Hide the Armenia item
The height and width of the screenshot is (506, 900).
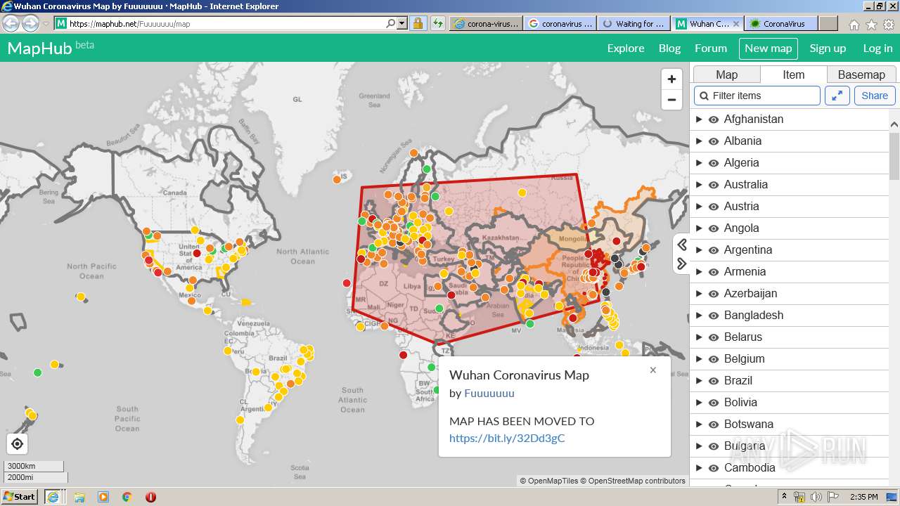pyautogui.click(x=714, y=272)
